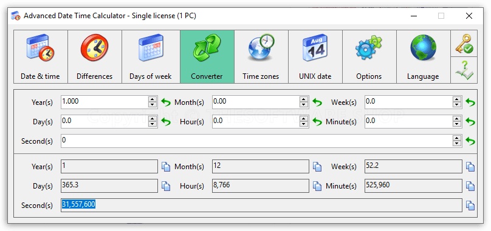Reset Year(s) using its green arrow

pyautogui.click(x=166, y=102)
